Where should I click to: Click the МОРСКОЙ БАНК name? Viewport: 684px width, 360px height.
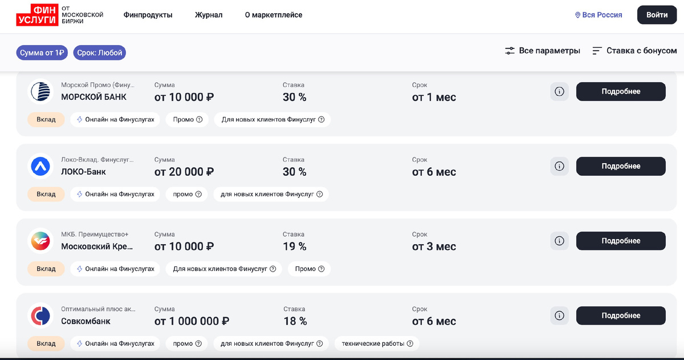[93, 97]
